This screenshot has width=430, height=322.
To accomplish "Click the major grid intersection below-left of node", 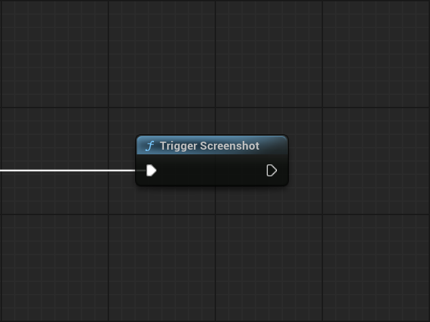I will 108,214.
